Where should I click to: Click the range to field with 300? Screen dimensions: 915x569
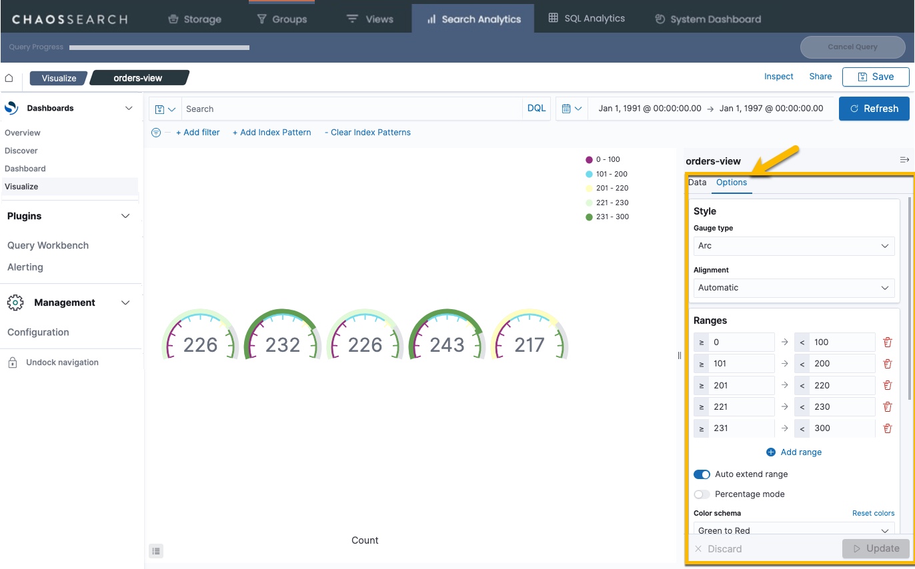[x=842, y=428]
